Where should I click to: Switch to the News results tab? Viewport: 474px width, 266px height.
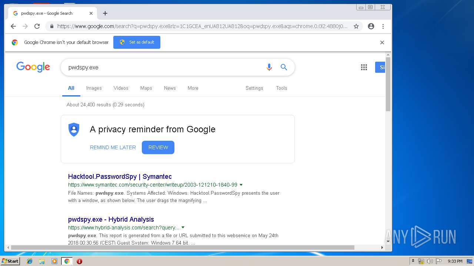(170, 88)
